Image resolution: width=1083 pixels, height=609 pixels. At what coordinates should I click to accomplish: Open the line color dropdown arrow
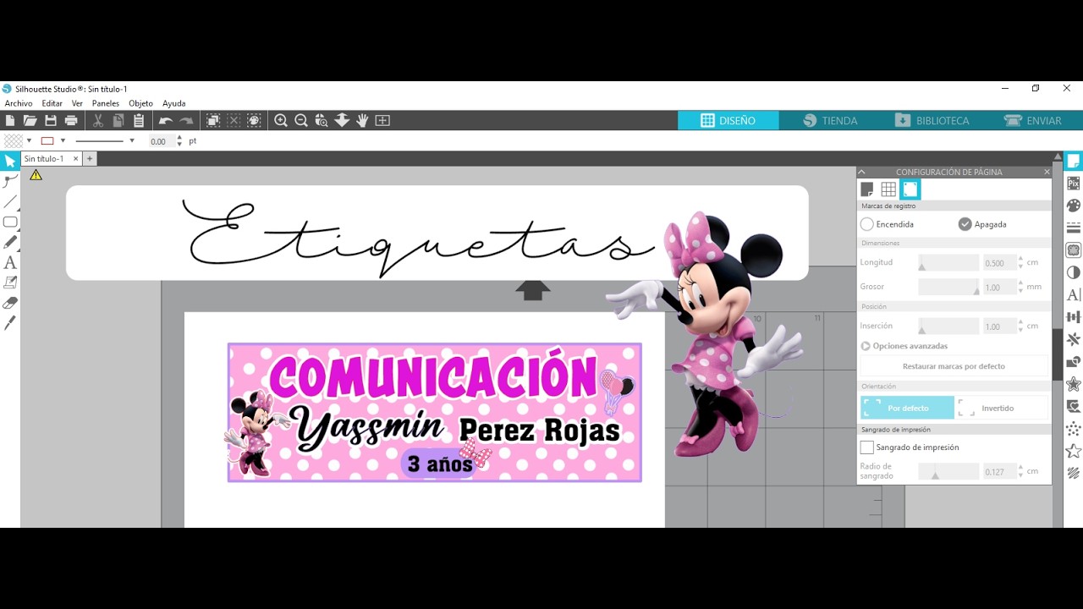[x=63, y=141]
